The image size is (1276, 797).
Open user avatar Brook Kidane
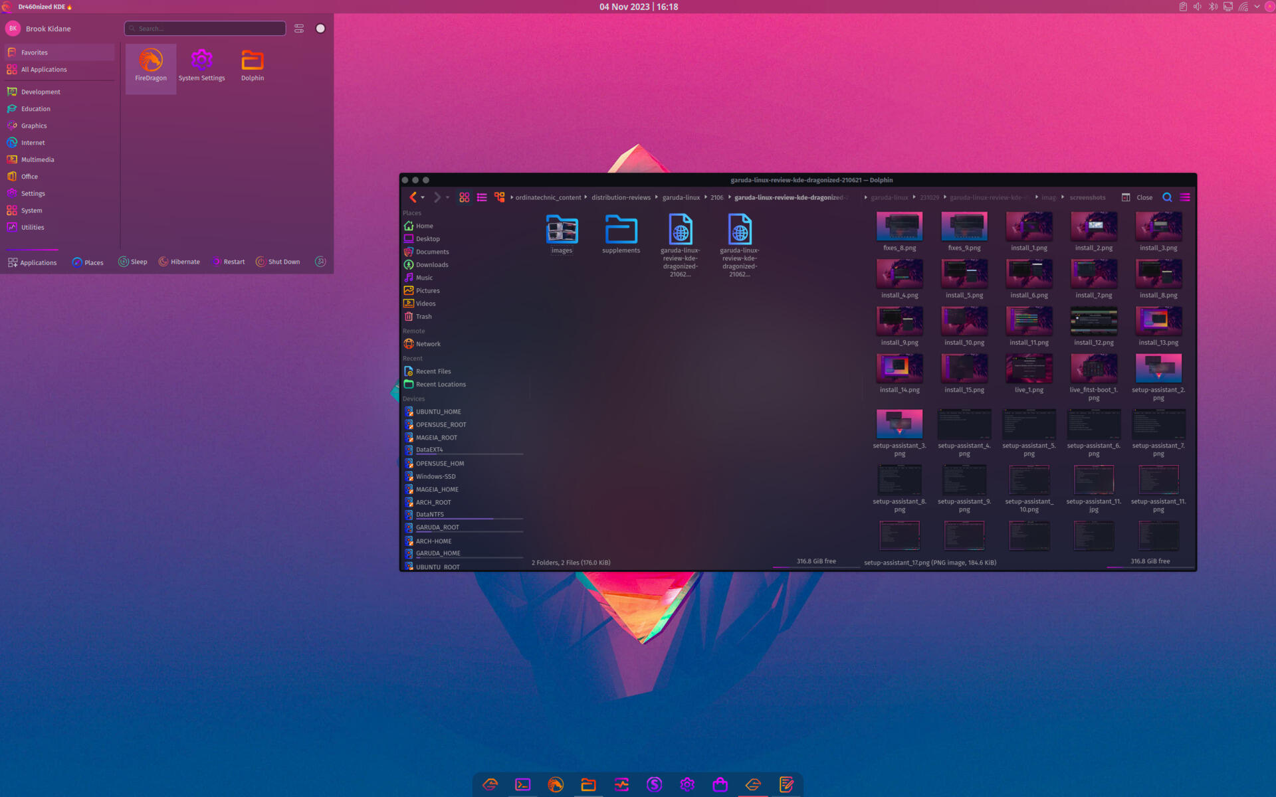coord(13,29)
